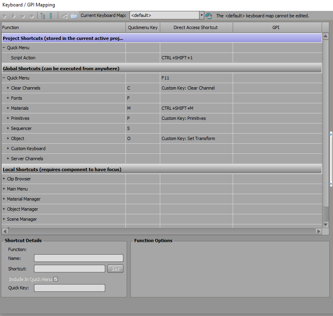Click the Quickmenu Key cell P

coord(143,118)
